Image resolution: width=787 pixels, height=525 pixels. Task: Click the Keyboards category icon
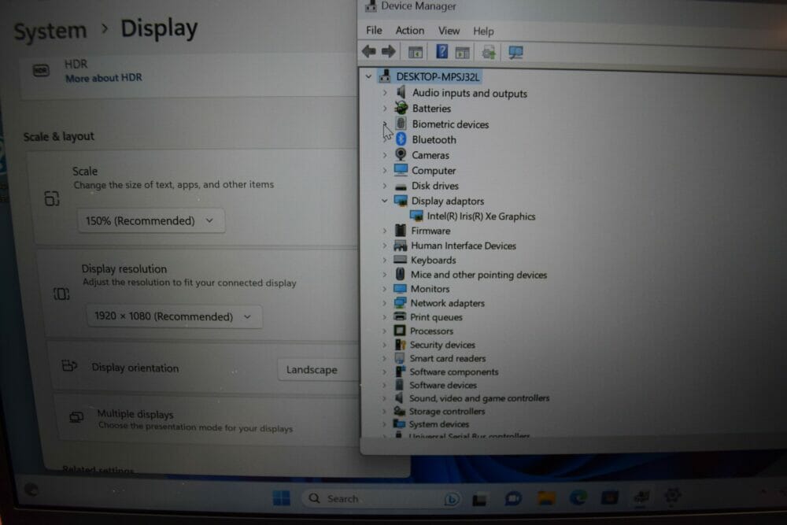tap(400, 260)
